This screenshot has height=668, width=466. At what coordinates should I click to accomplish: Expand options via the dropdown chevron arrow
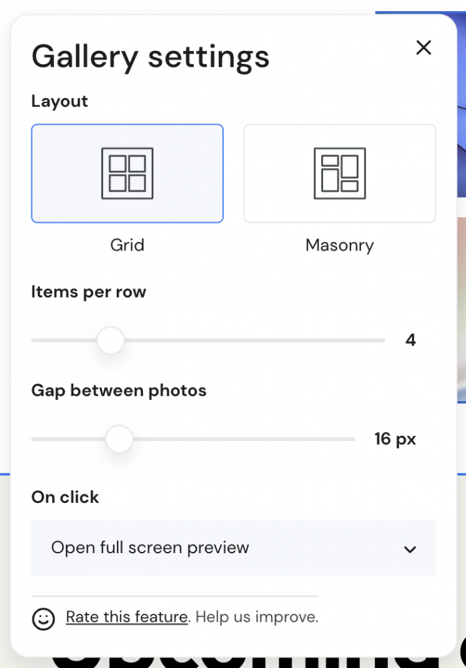click(x=410, y=549)
